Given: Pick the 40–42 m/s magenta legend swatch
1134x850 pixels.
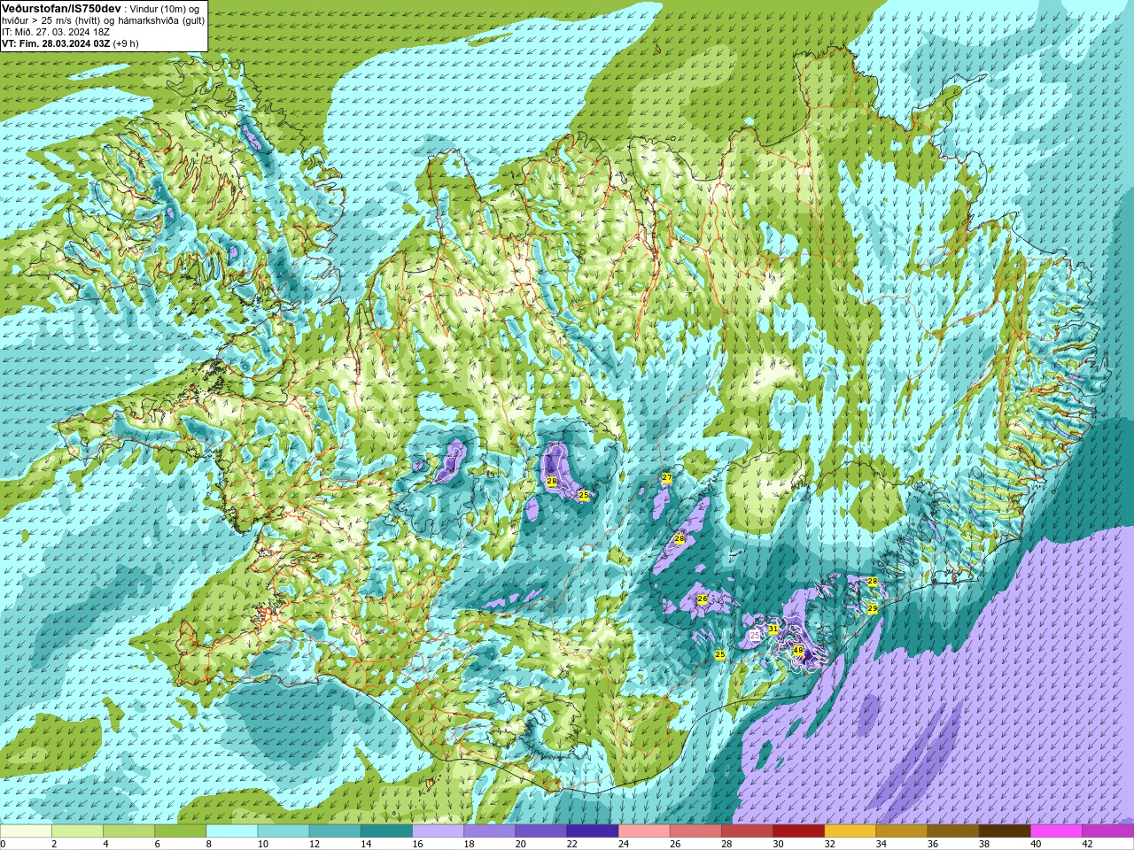Looking at the screenshot, I should (x=1055, y=831).
